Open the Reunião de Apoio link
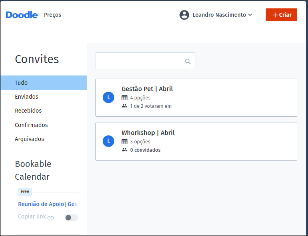The width and height of the screenshot is (308, 236). pos(48,204)
